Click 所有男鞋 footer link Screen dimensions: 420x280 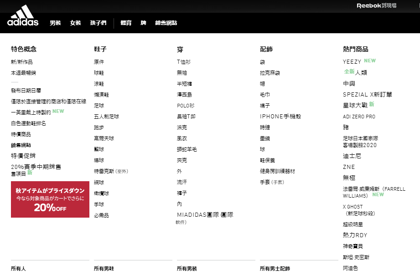coord(104,269)
